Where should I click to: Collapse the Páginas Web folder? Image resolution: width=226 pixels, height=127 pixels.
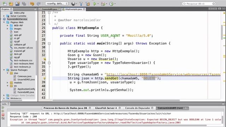pyautogui.click(x=4, y=22)
